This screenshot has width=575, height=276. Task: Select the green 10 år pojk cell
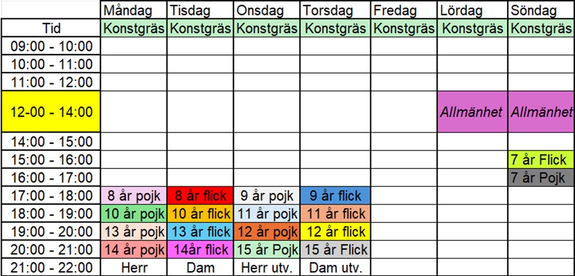133,214
